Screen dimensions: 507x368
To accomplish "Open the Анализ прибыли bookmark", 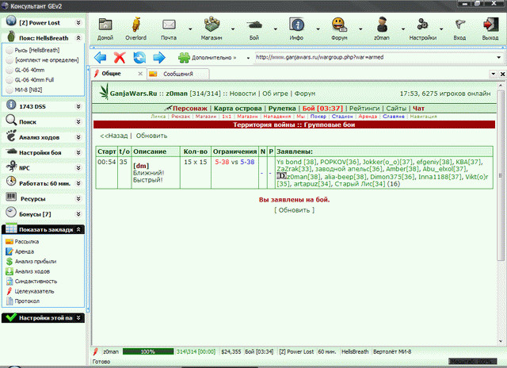I will tap(35, 261).
